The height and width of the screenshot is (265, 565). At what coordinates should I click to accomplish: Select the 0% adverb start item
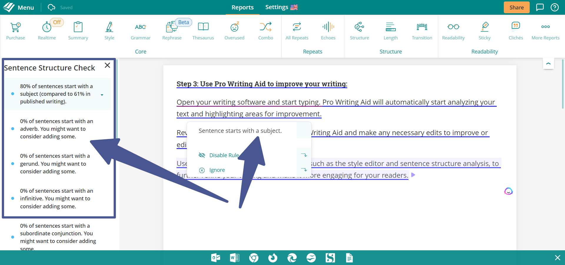[57, 129]
